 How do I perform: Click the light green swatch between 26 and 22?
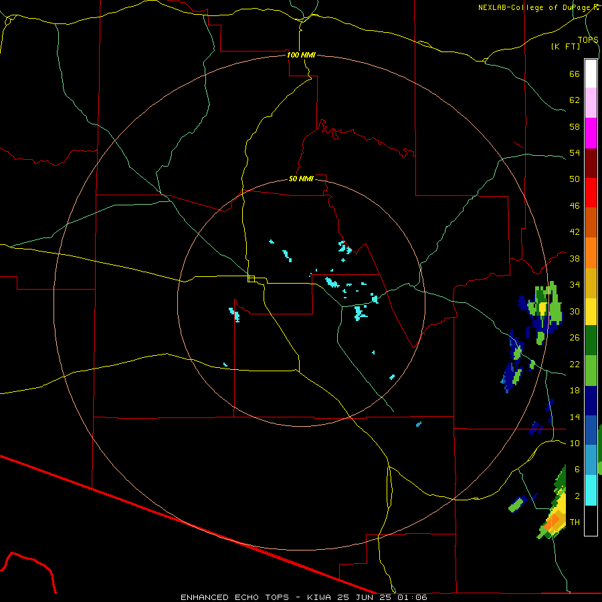591,371
